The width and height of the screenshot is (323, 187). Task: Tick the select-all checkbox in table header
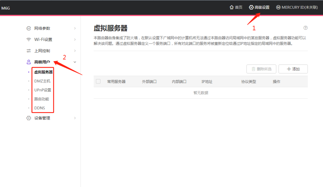pos(98,81)
